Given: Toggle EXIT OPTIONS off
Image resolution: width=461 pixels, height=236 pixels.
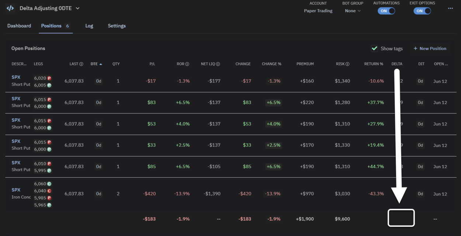Looking at the screenshot, I should click(x=422, y=11).
